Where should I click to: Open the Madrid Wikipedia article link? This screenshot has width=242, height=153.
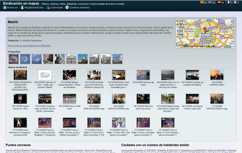pyautogui.click(x=29, y=45)
